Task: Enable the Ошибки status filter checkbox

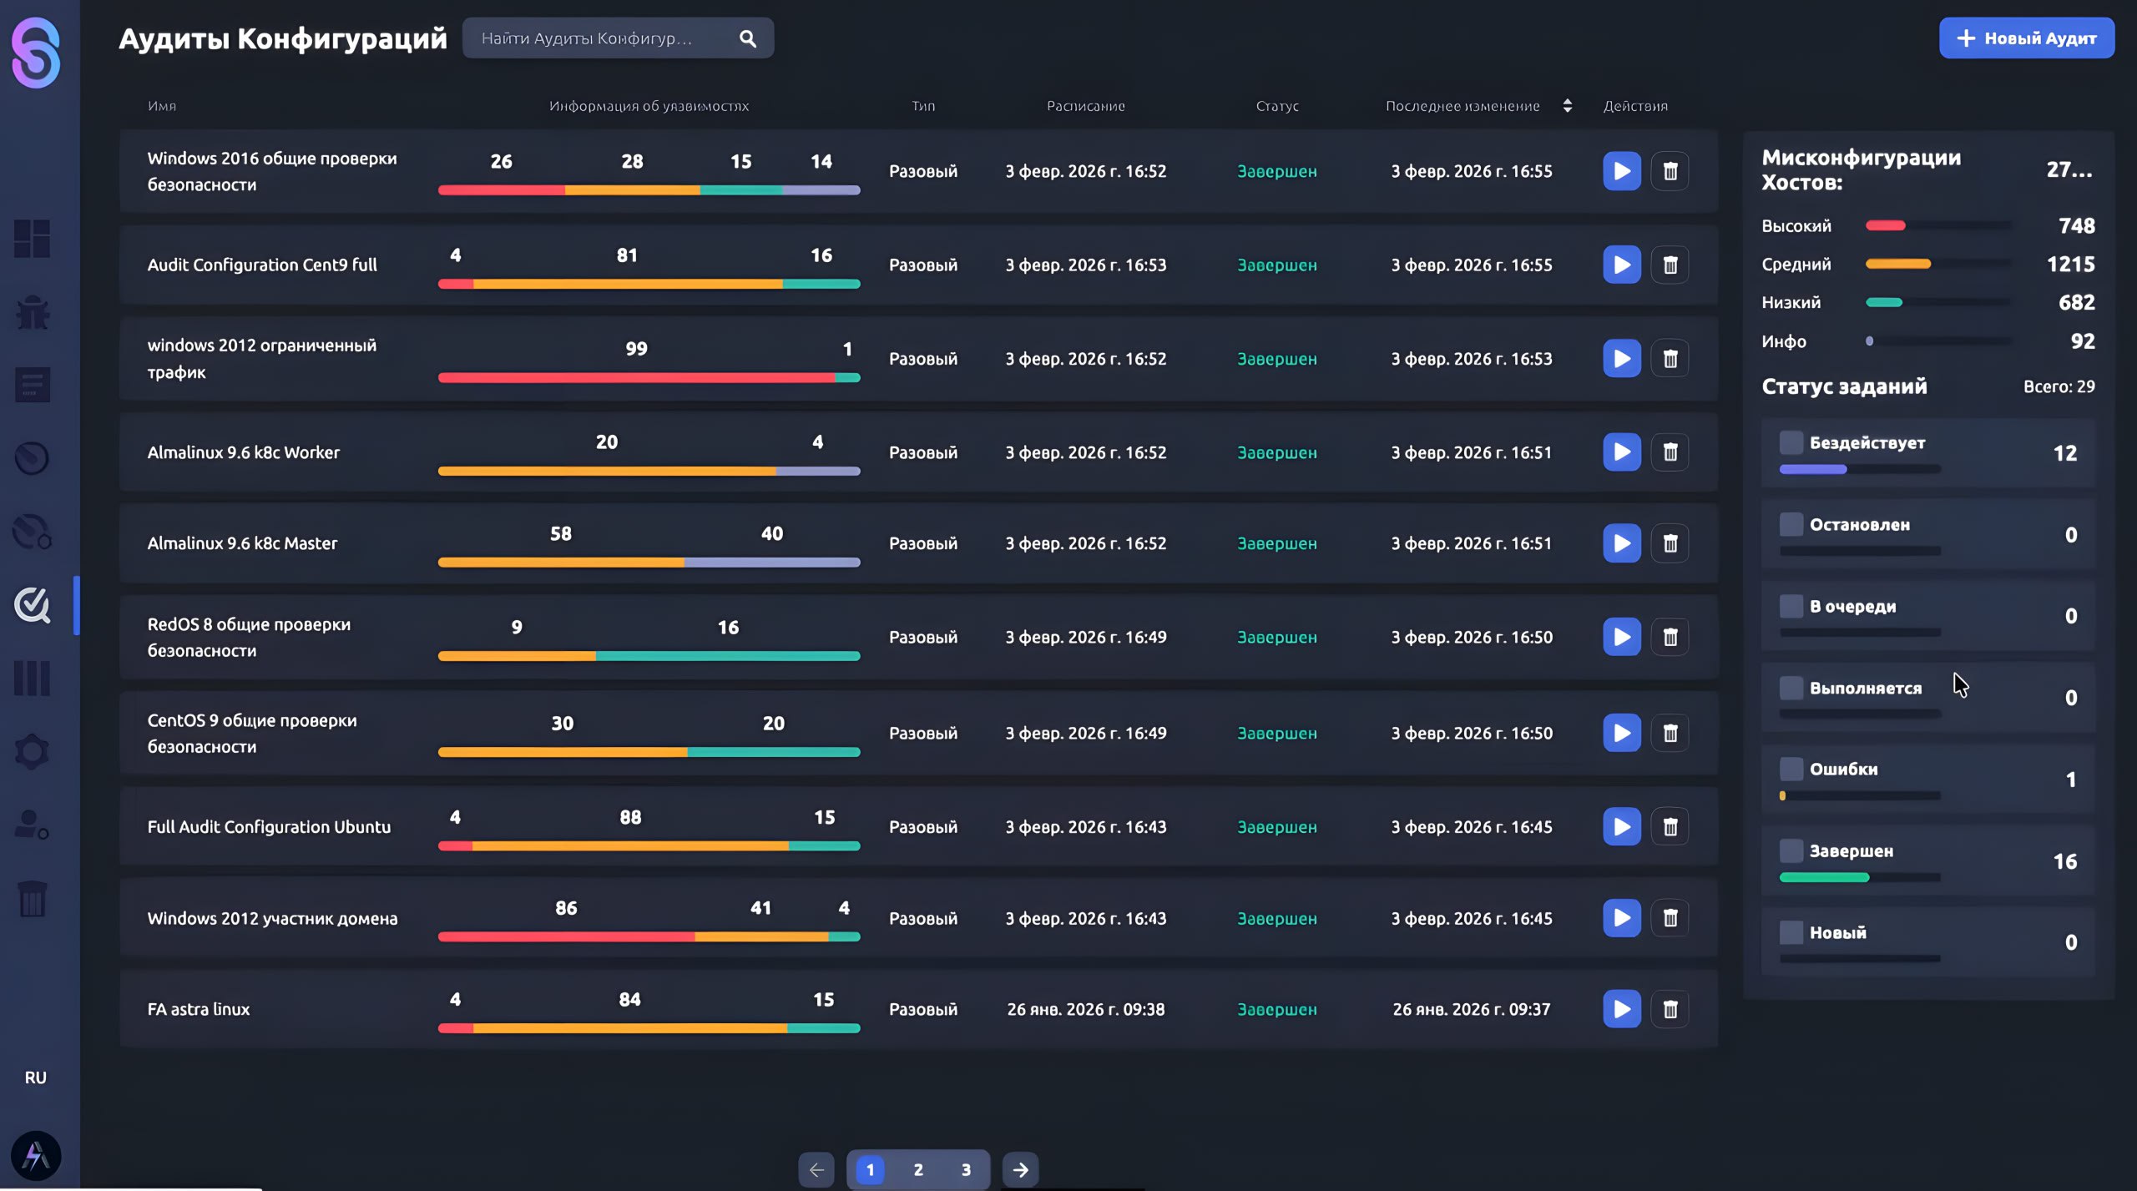Action: [x=1791, y=769]
